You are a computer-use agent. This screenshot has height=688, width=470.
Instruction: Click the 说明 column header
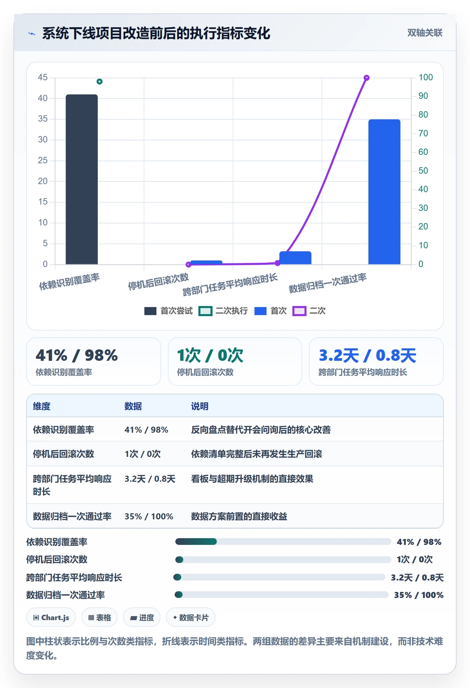click(x=200, y=406)
